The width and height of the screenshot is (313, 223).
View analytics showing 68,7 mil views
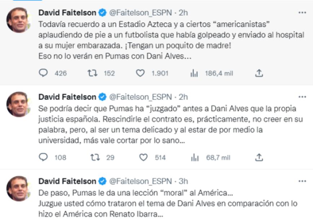pos(195,158)
